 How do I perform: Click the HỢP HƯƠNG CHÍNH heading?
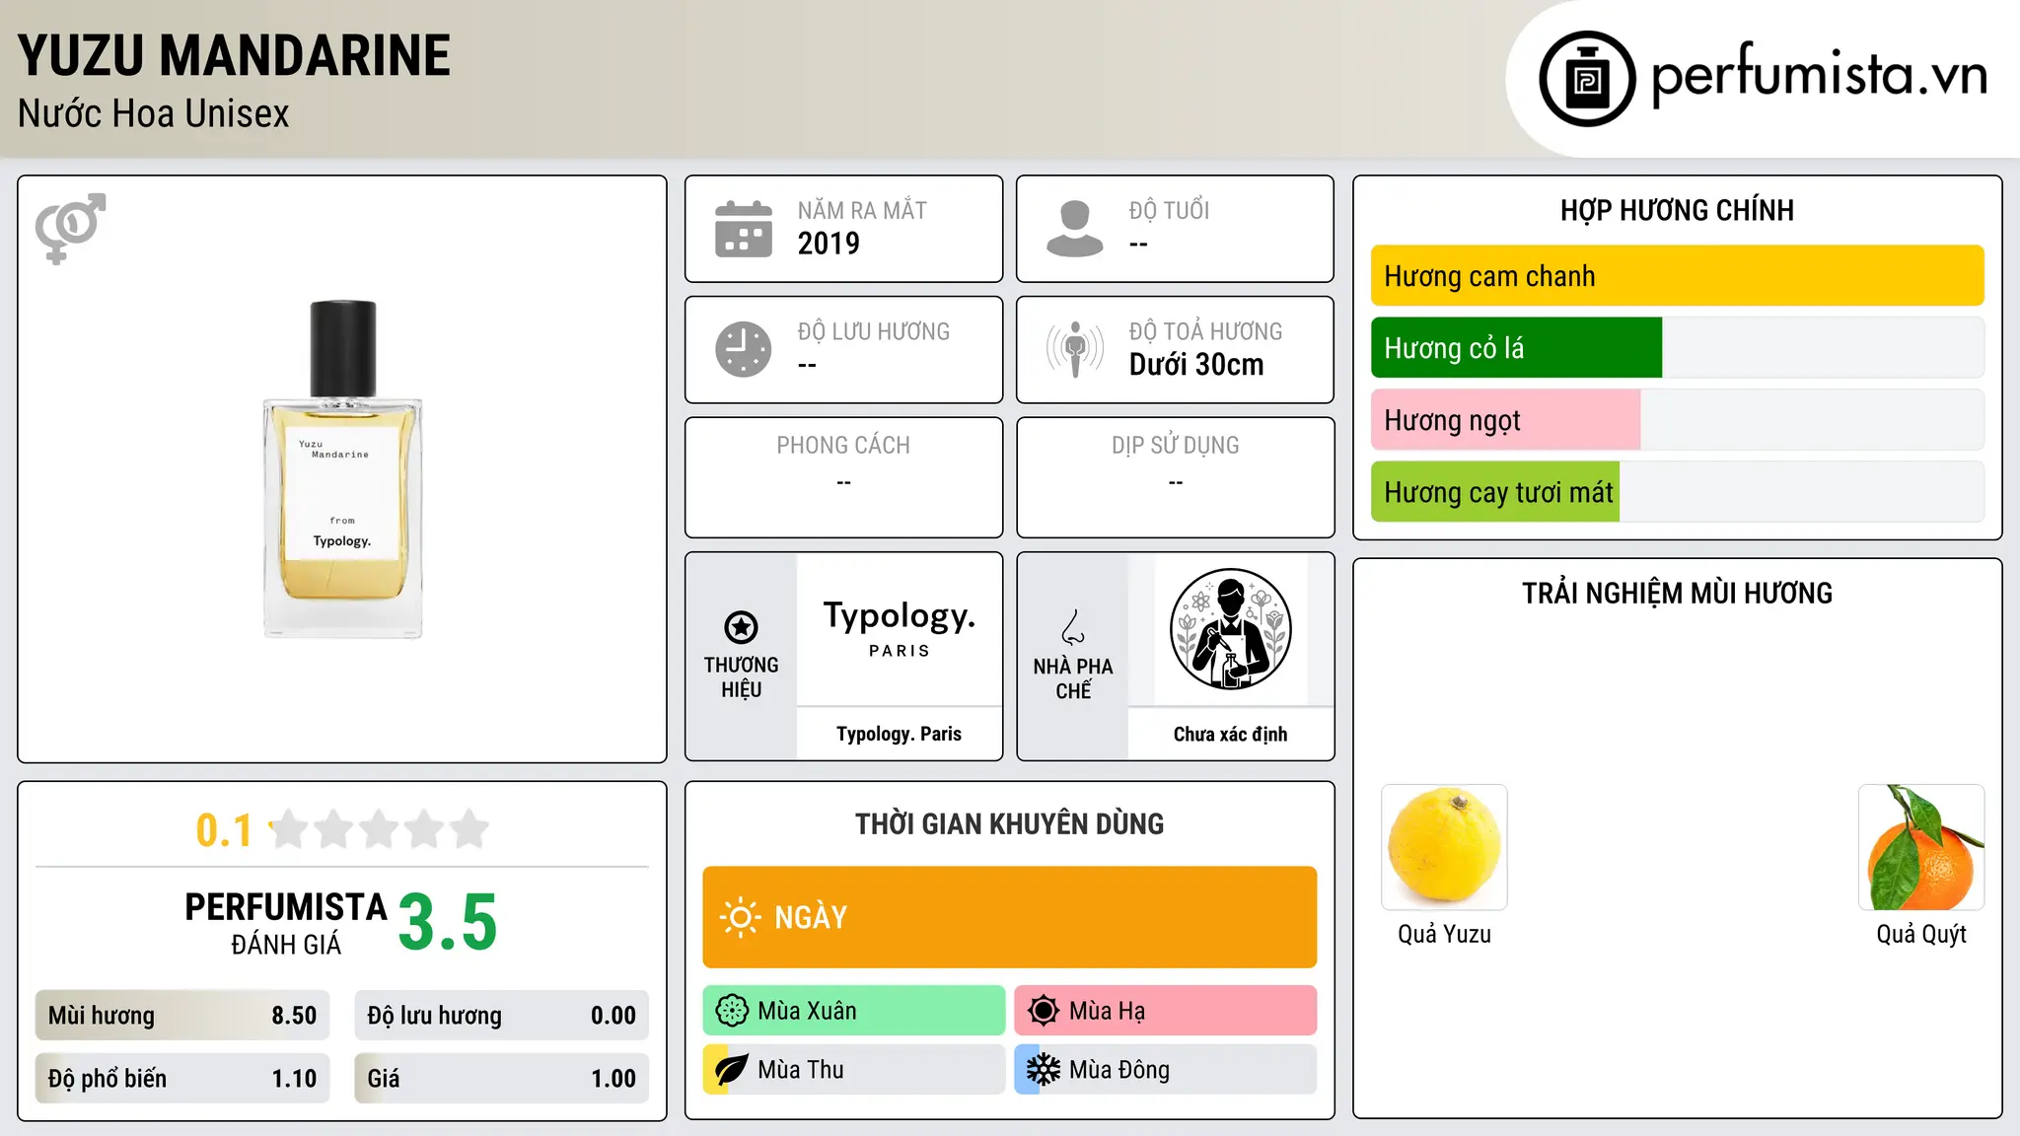pyautogui.click(x=1677, y=210)
